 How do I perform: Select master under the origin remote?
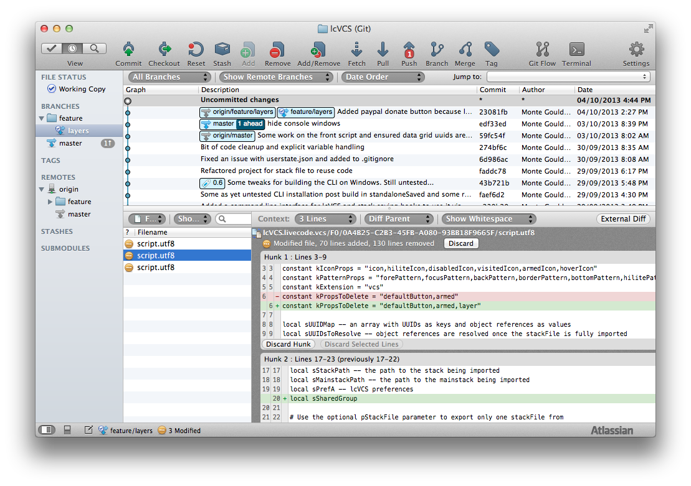point(79,214)
